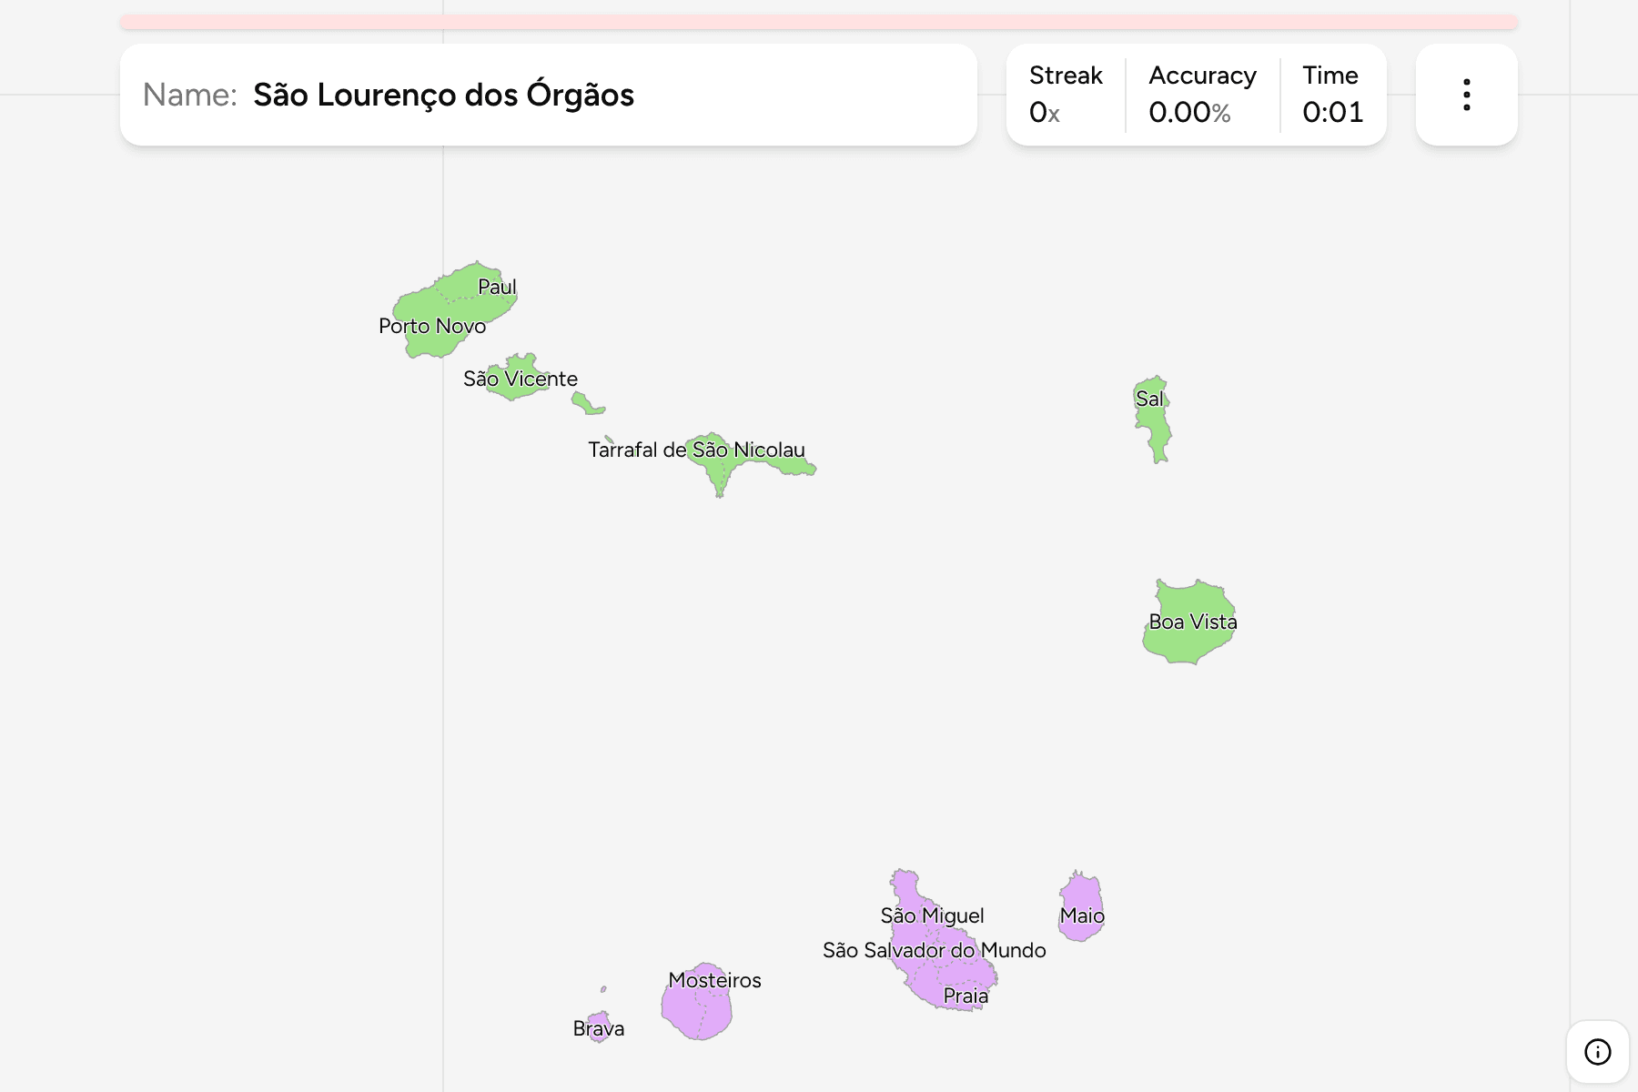
Task: Click the São Lourenço dos Órgãos prompt
Action: [x=443, y=95]
